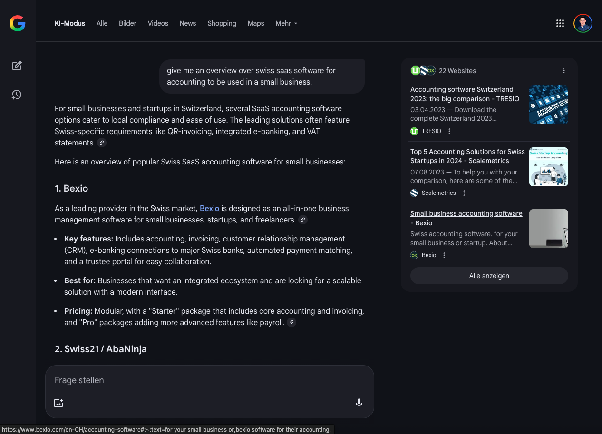
Task: Open the search history clock icon
Action: [x=17, y=95]
